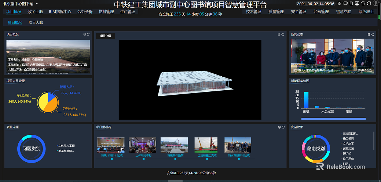Select 生产管理 menu
The image size is (381, 182).
(x=128, y=12)
